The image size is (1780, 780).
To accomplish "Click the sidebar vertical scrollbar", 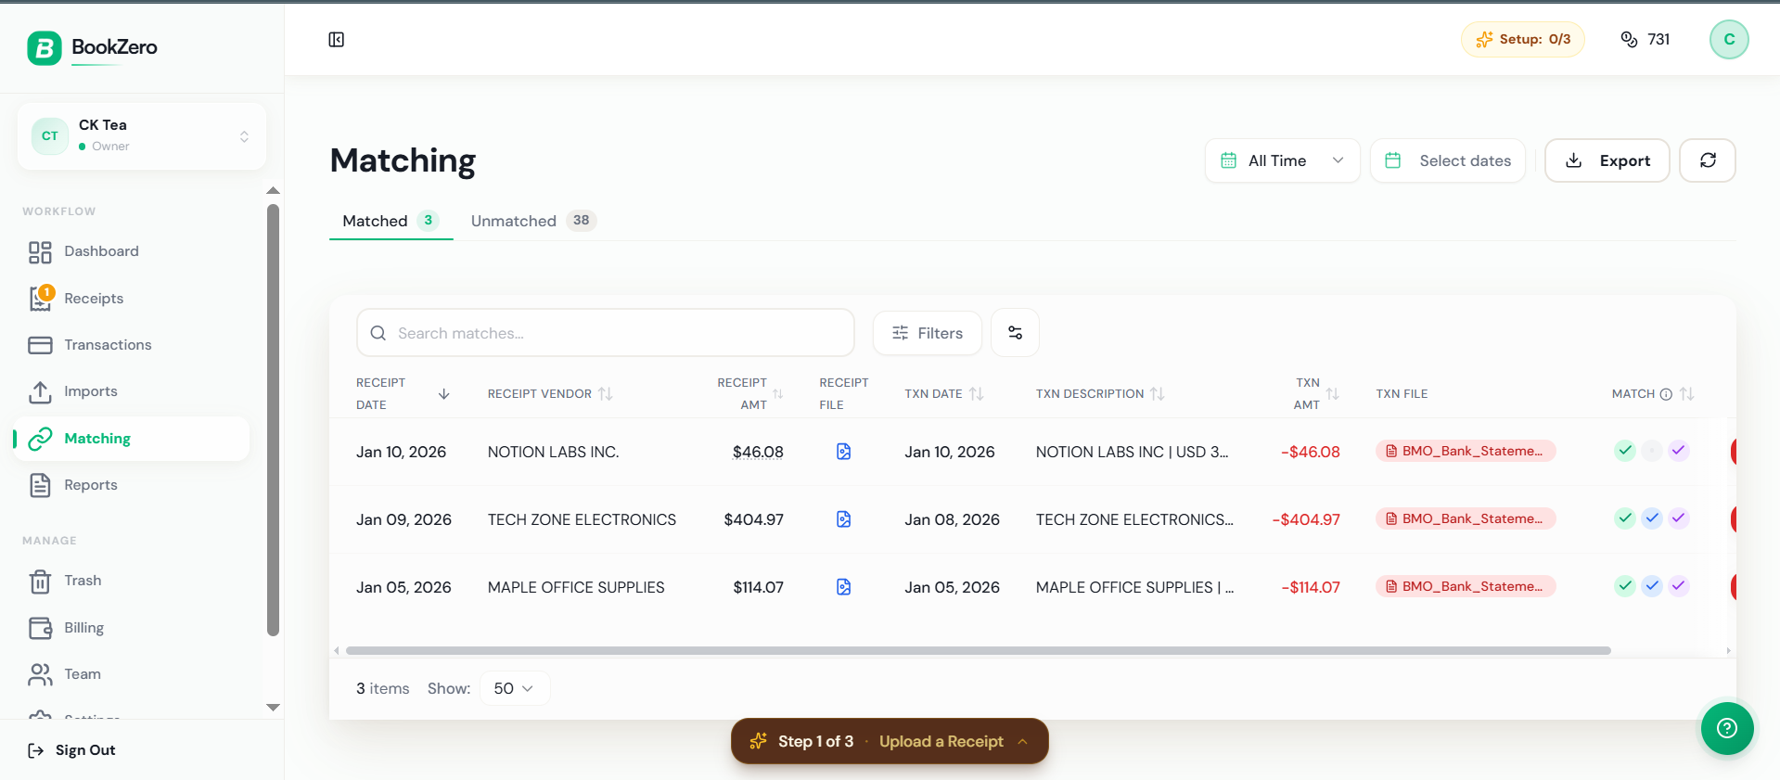I will tap(273, 420).
